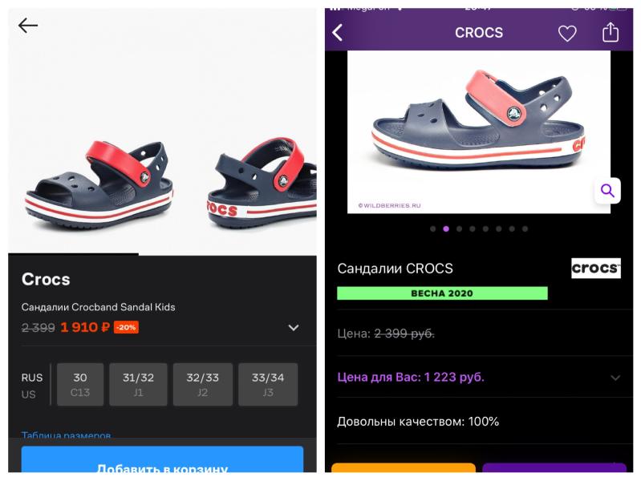
Task: Expand the 'Цена для Вас' price row
Action: point(479,378)
